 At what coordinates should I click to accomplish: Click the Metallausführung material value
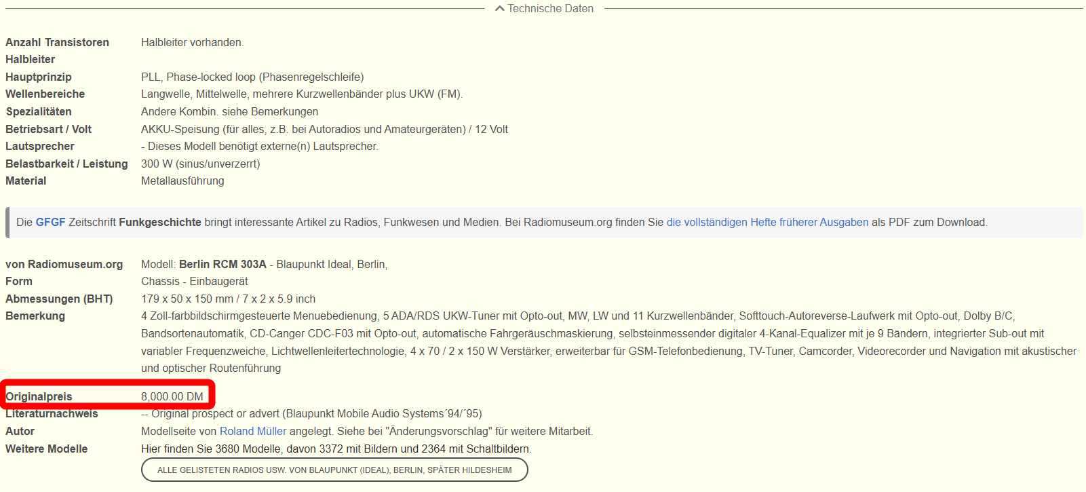[x=182, y=181]
